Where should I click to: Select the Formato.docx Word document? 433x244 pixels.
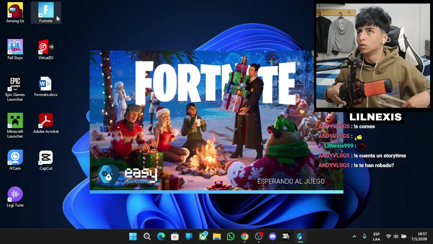(46, 86)
